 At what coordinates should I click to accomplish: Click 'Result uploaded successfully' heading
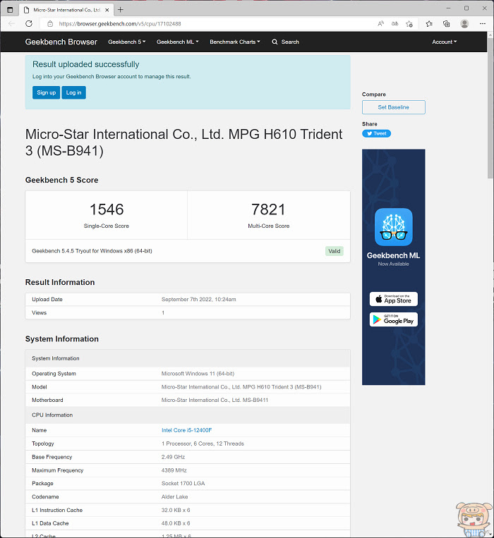pos(86,64)
